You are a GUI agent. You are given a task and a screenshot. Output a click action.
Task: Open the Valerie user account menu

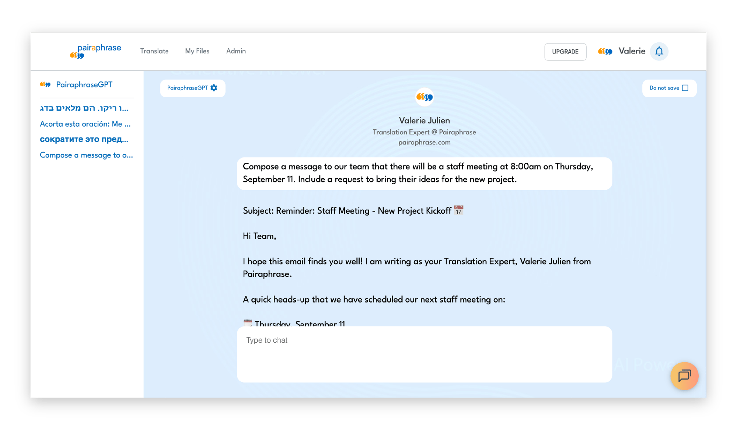632,51
